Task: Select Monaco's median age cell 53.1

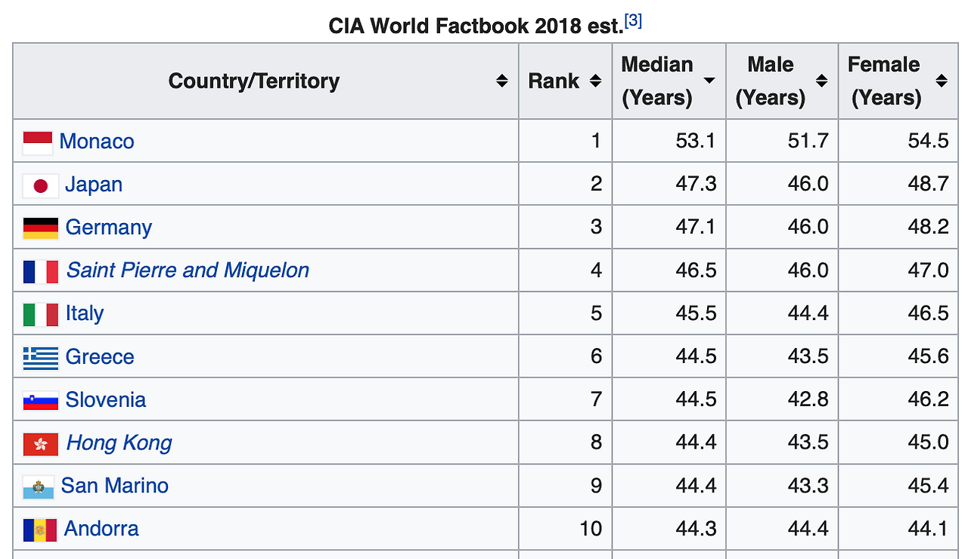Action: click(x=696, y=141)
